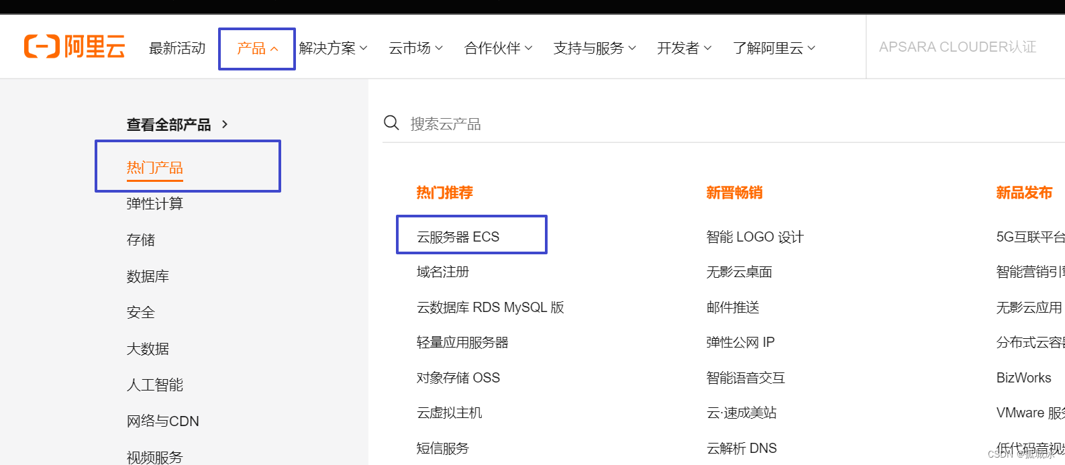The width and height of the screenshot is (1065, 465).
Task: Select the 人工智能 category
Action: pos(155,384)
